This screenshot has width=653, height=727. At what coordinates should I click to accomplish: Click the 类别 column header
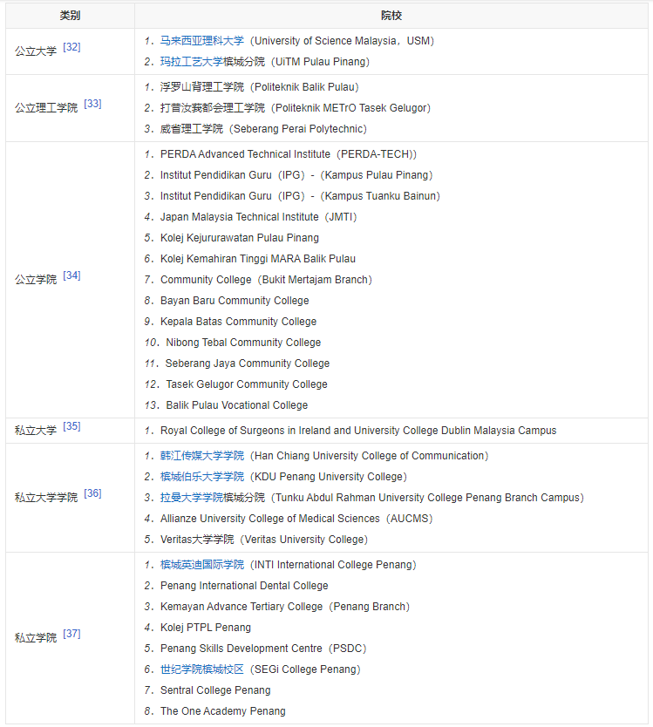(x=70, y=16)
